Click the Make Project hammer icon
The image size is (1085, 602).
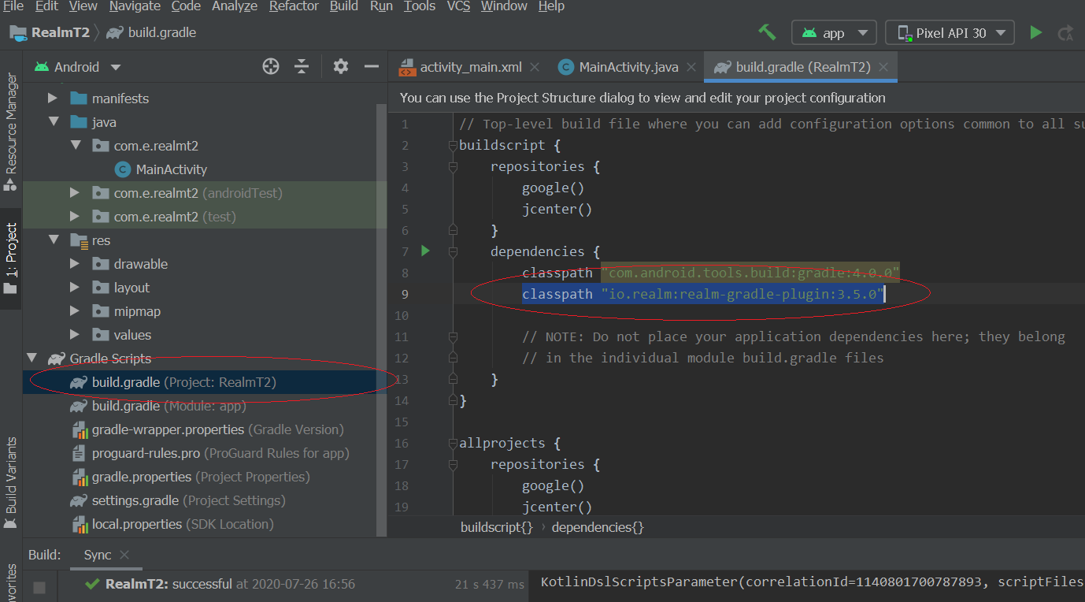(767, 32)
